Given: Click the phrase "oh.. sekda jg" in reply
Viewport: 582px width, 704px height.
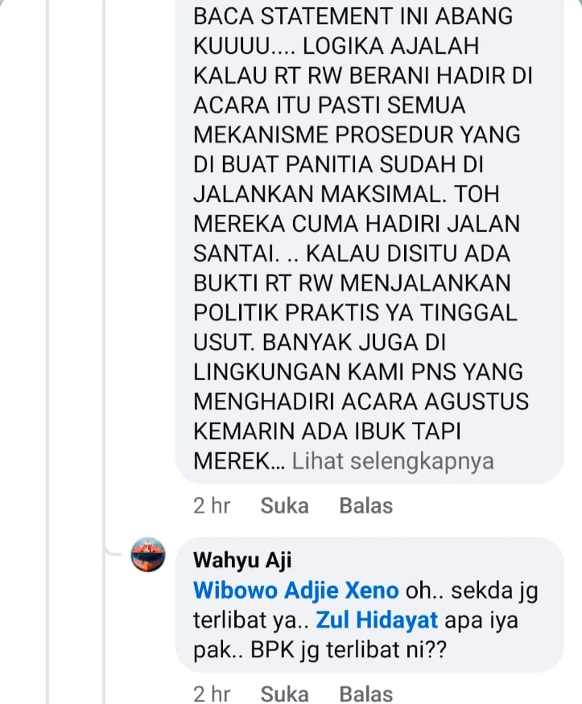Looking at the screenshot, I should [472, 591].
